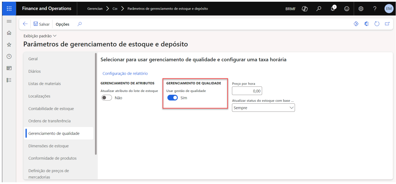Click the refresh page icon
Screen dimensions: 396x184
377,24
